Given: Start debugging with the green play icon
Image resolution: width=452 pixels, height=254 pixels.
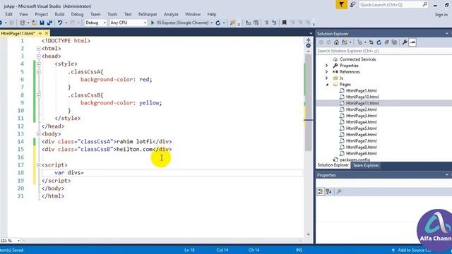Looking at the screenshot, I should [153, 23].
